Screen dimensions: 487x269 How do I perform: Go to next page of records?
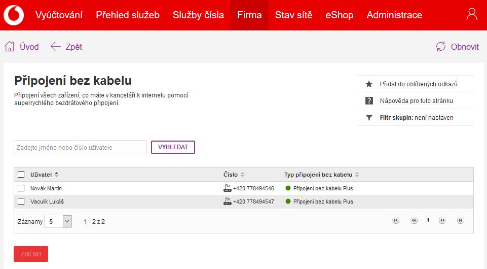[442, 220]
